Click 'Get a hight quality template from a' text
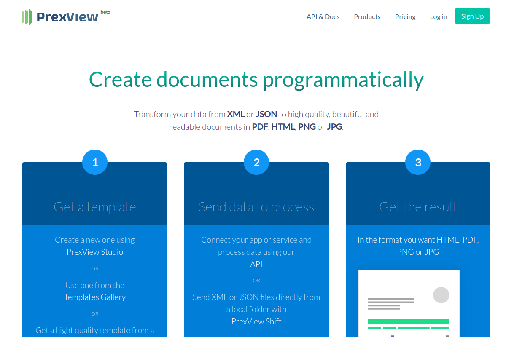Screen dimensions: 506x337 coord(95,330)
